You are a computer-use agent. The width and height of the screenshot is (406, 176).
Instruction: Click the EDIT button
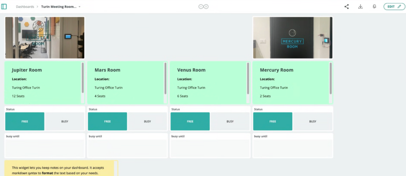point(394,7)
